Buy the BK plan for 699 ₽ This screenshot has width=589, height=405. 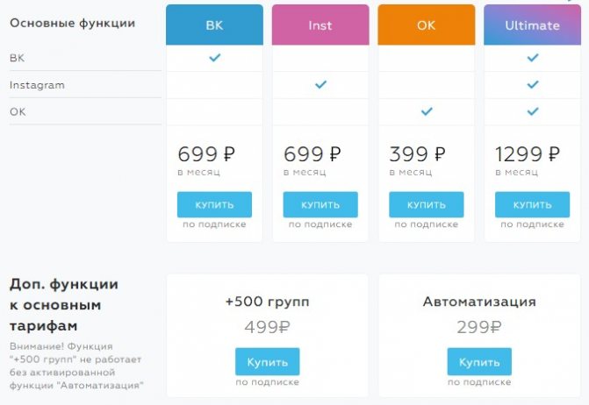click(x=214, y=205)
